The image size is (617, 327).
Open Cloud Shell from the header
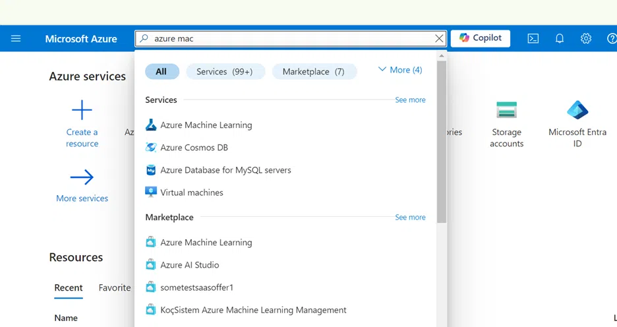coord(533,38)
